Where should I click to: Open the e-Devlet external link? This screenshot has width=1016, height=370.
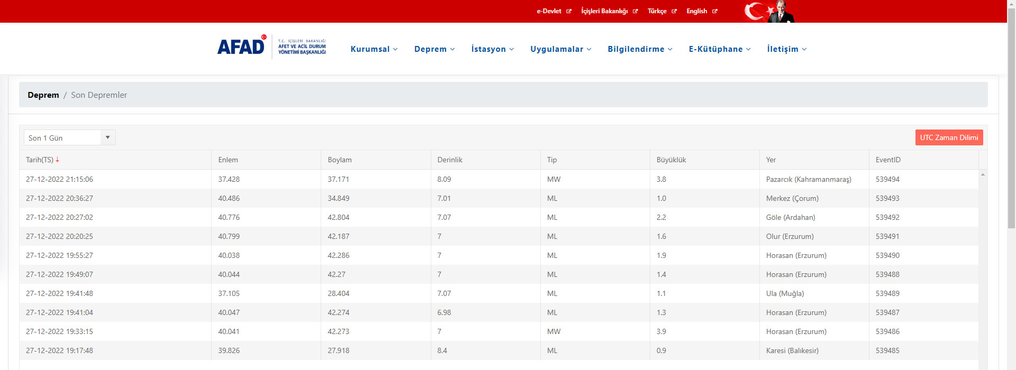(554, 11)
